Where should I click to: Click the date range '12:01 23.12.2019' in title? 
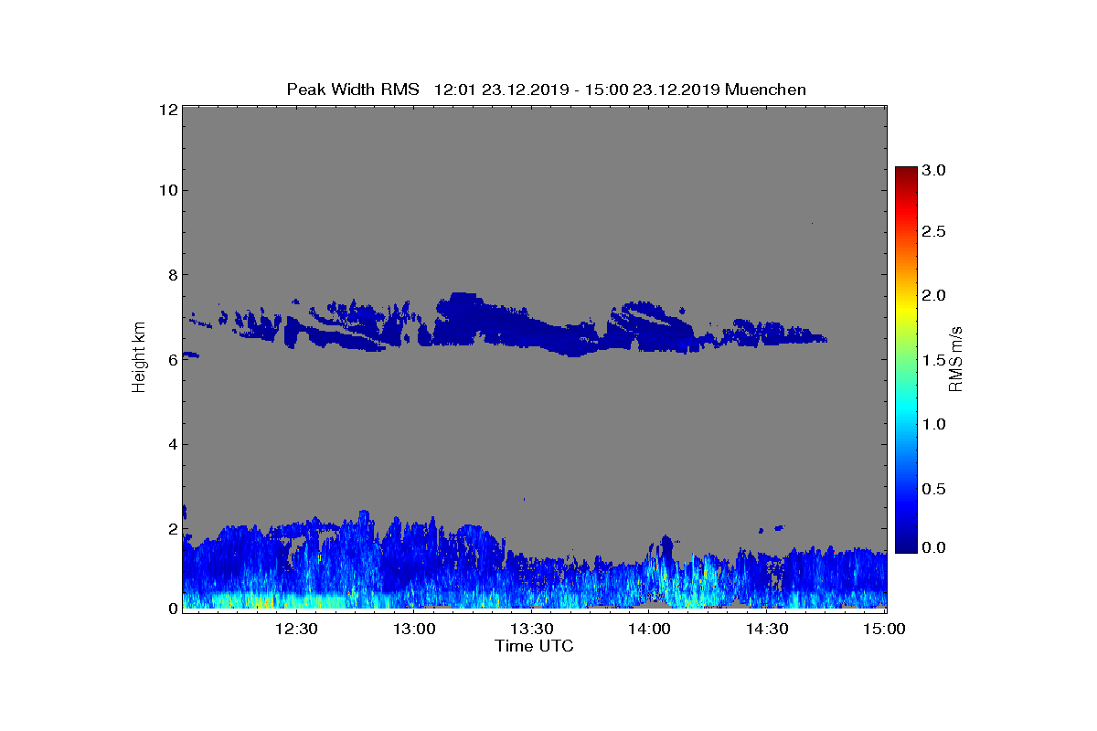click(501, 90)
